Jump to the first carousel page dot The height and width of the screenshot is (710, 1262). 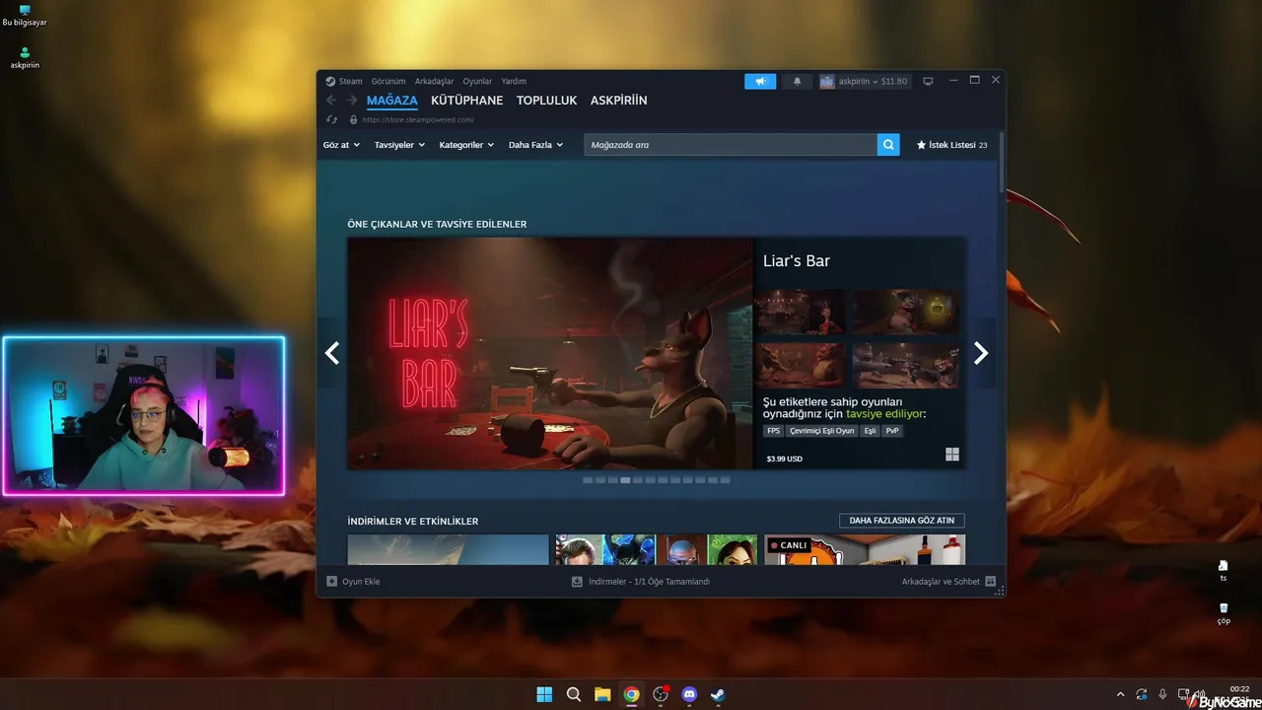[588, 480]
